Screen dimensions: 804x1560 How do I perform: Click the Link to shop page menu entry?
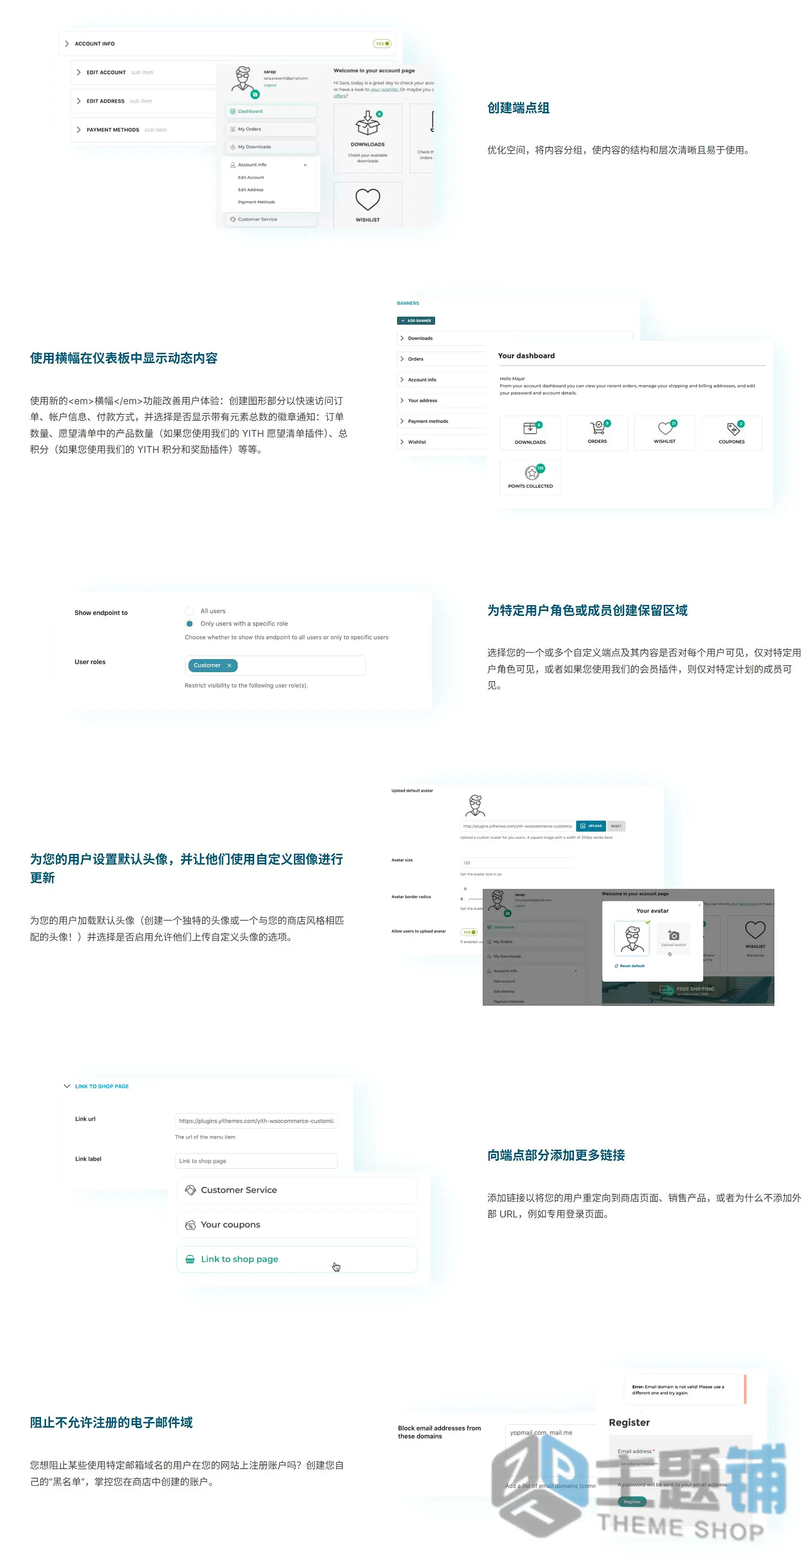coord(296,1259)
